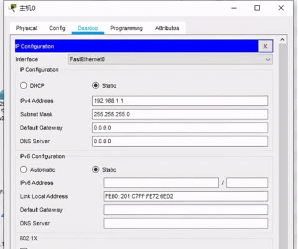Click the Packet Tracer window title icon
The width and height of the screenshot is (298, 249).
click(x=12, y=8)
